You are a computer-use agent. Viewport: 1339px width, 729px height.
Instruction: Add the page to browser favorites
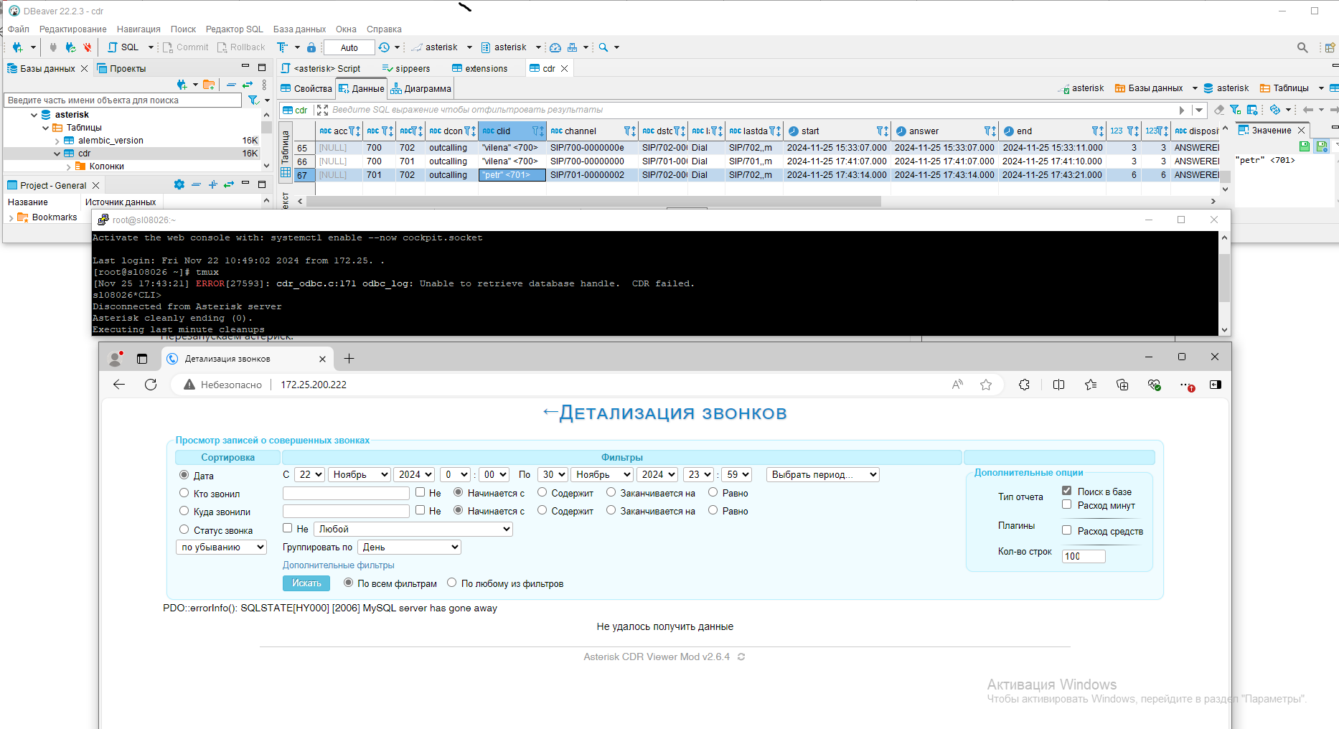986,385
